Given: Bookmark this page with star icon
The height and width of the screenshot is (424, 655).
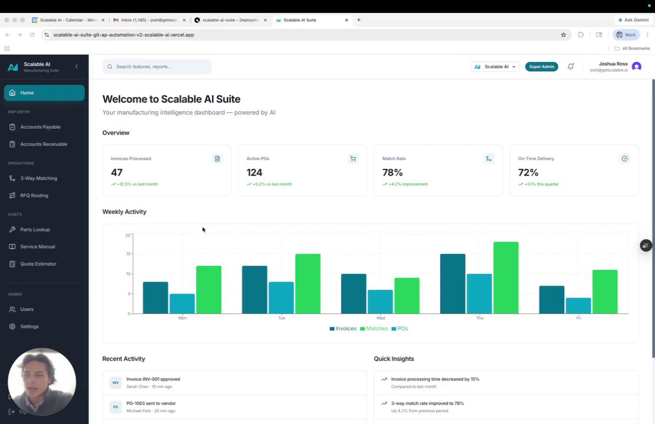Looking at the screenshot, I should point(564,35).
